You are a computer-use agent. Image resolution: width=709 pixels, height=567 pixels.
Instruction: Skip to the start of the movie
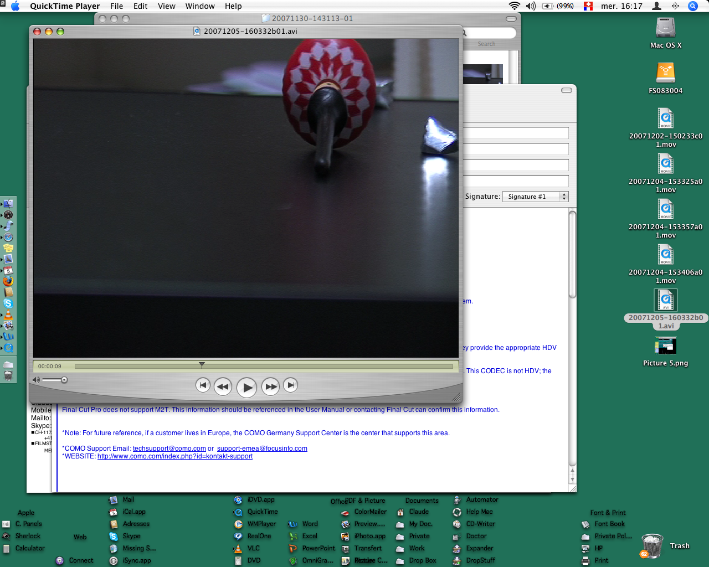[x=203, y=385]
